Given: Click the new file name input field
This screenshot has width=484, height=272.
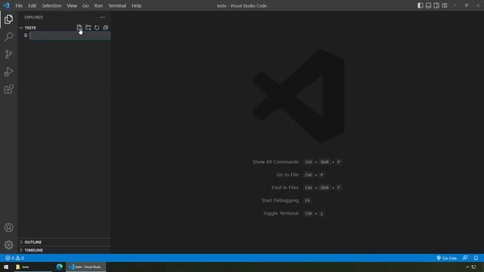Looking at the screenshot, I should (70, 36).
